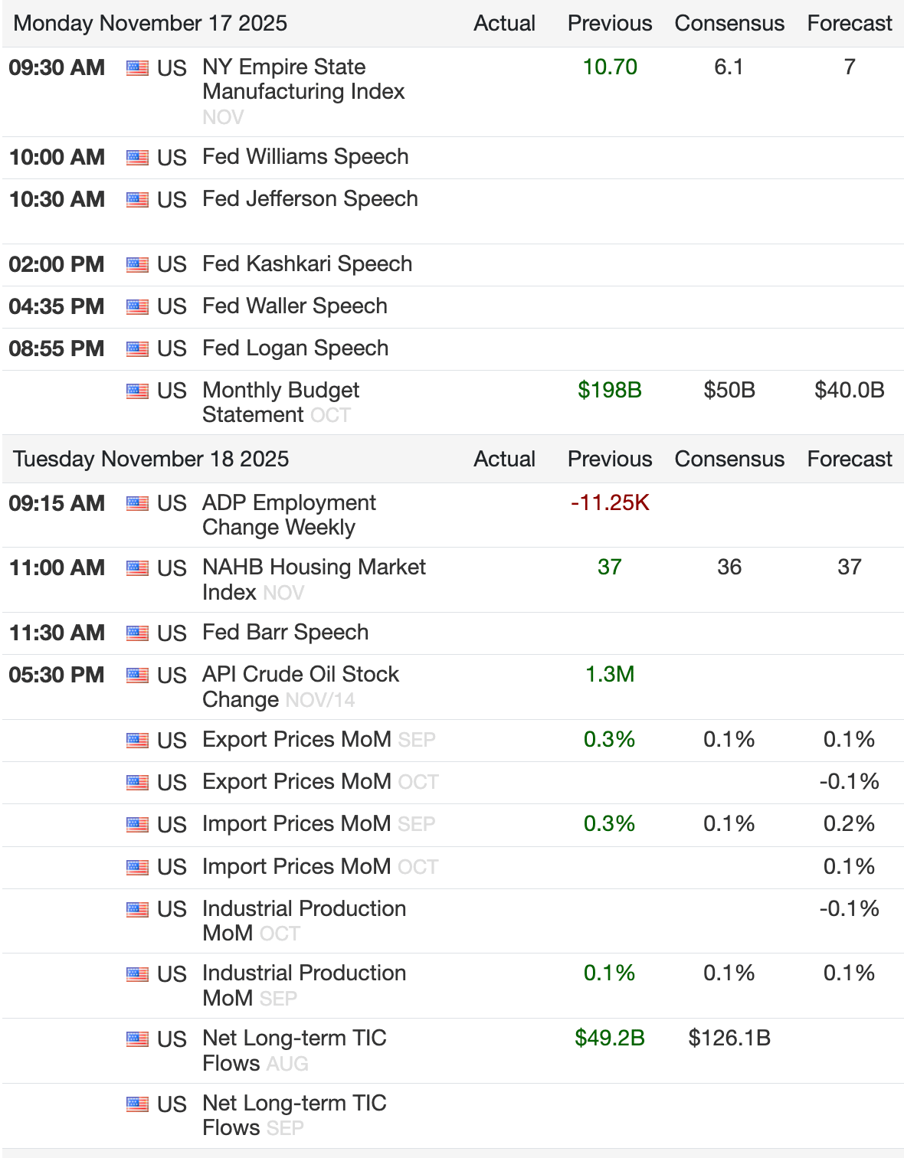Click the flag beside API Crude Oil Stock Change
Screen dimensions: 904x1158
click(x=137, y=675)
